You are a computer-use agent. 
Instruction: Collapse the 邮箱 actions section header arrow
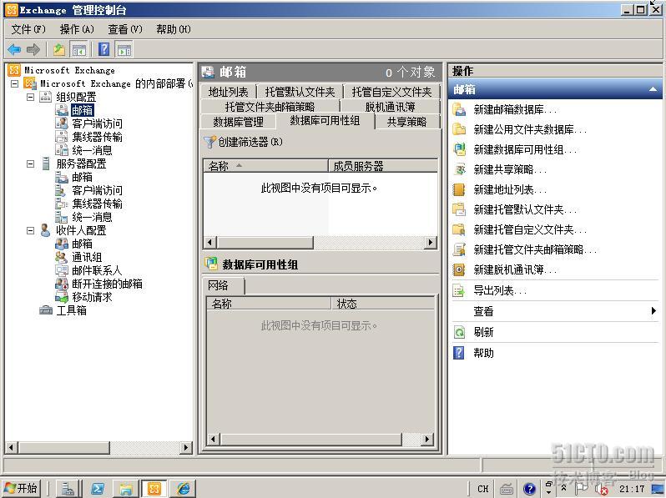coord(653,89)
